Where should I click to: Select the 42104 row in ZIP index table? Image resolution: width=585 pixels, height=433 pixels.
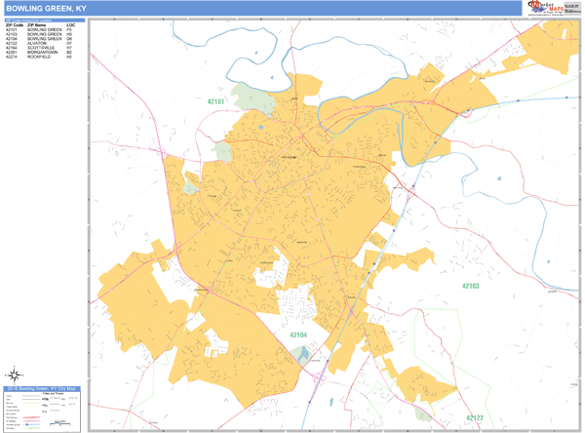(x=39, y=39)
